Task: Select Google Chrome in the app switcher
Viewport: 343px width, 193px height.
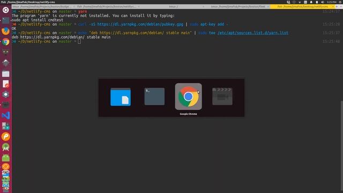Action: tap(188, 96)
